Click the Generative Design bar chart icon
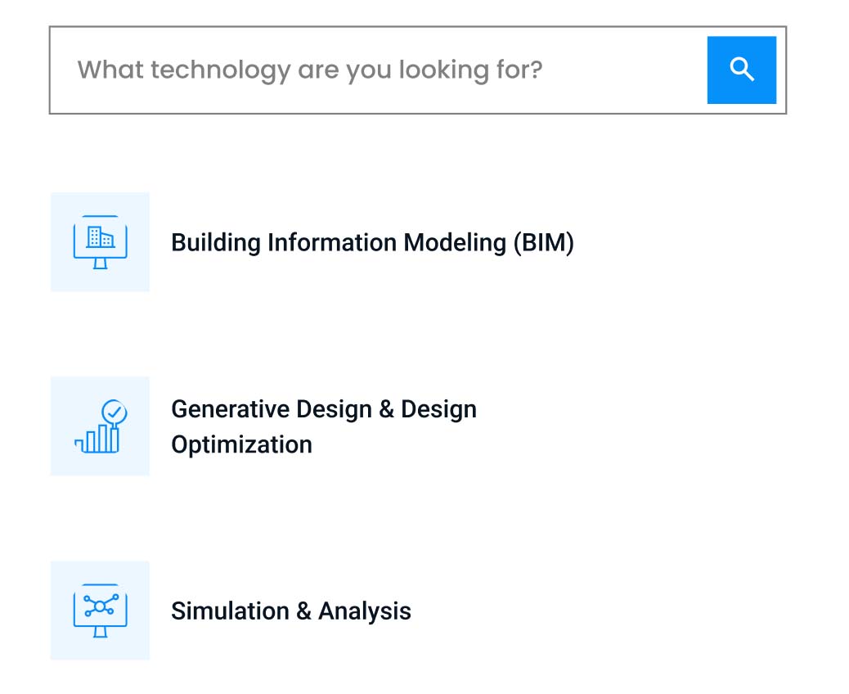Screen dimensions: 849x694 (100, 426)
